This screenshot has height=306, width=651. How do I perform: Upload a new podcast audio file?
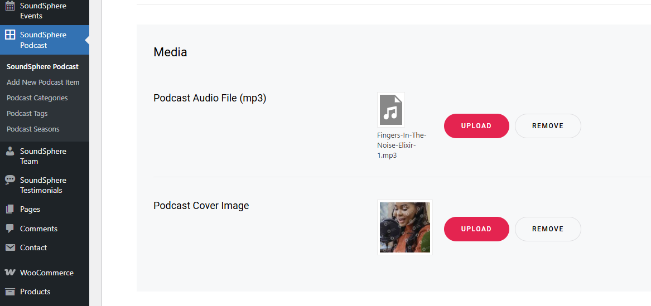click(476, 126)
